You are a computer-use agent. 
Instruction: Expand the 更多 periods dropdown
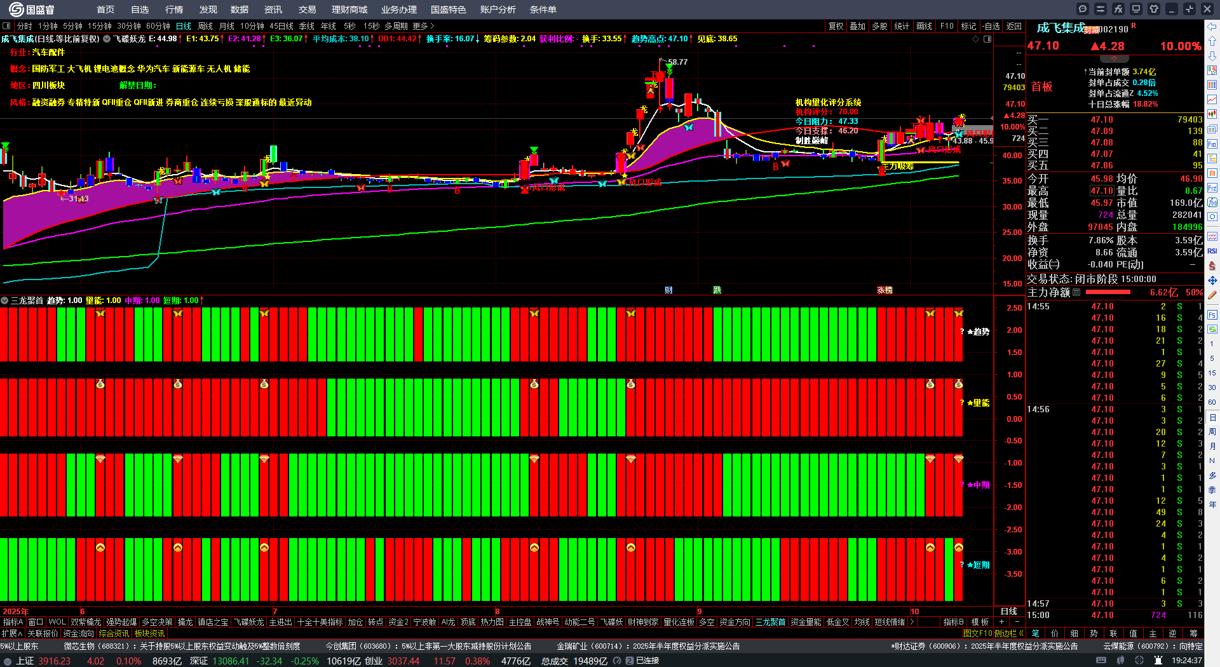(x=423, y=26)
